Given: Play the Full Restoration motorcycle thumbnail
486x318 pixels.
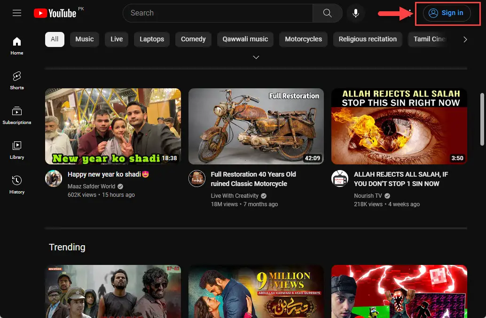Looking at the screenshot, I should (256, 126).
